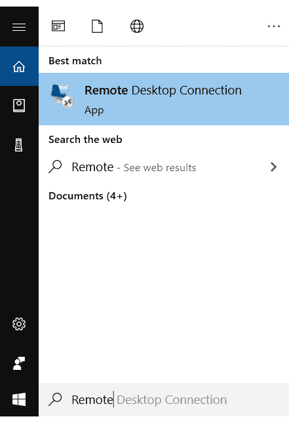Expand the hamburger menu in sidebar
Screen dimensions: 289x423
pyautogui.click(x=19, y=27)
